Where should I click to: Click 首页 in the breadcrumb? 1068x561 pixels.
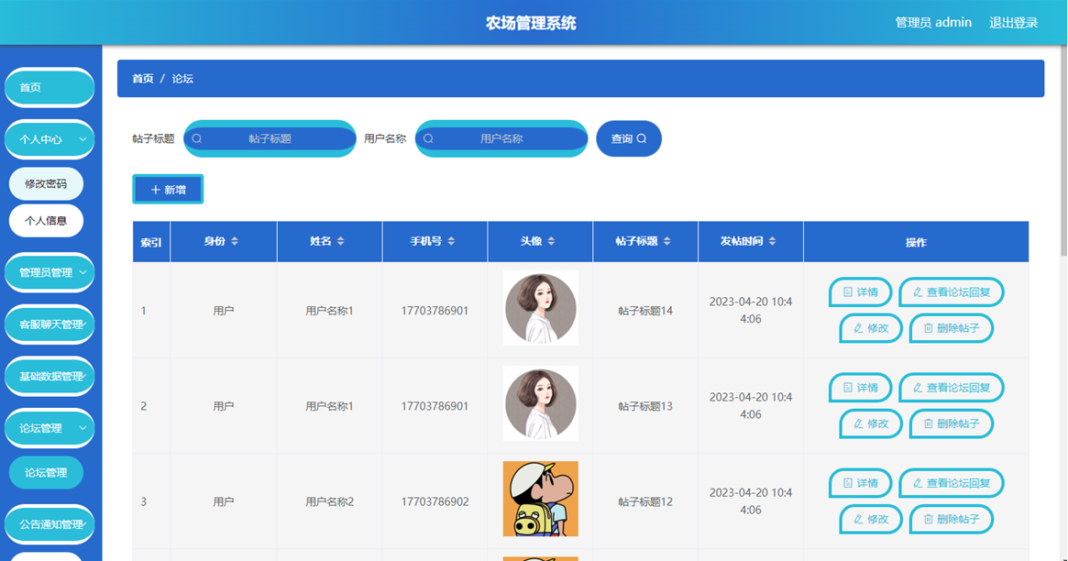click(x=142, y=79)
